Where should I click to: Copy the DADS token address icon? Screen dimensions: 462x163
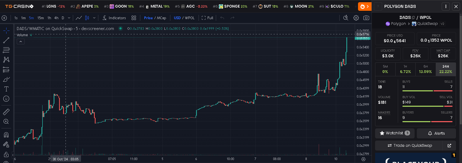coord(413,17)
